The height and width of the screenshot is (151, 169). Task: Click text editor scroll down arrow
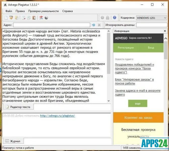tap(109, 101)
